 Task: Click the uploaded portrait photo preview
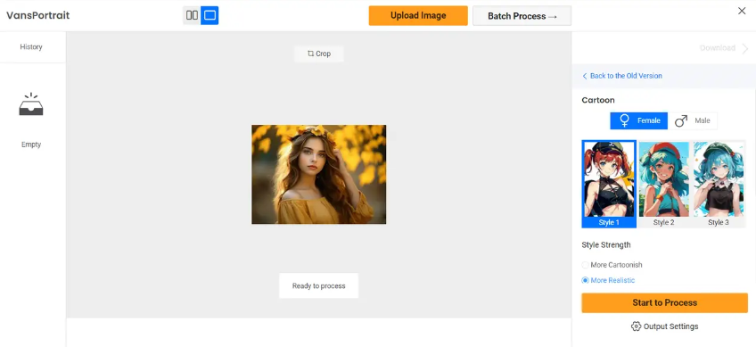pyautogui.click(x=318, y=174)
